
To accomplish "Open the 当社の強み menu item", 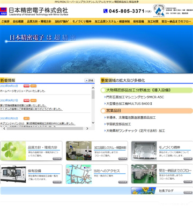I will (x=62, y=22).
